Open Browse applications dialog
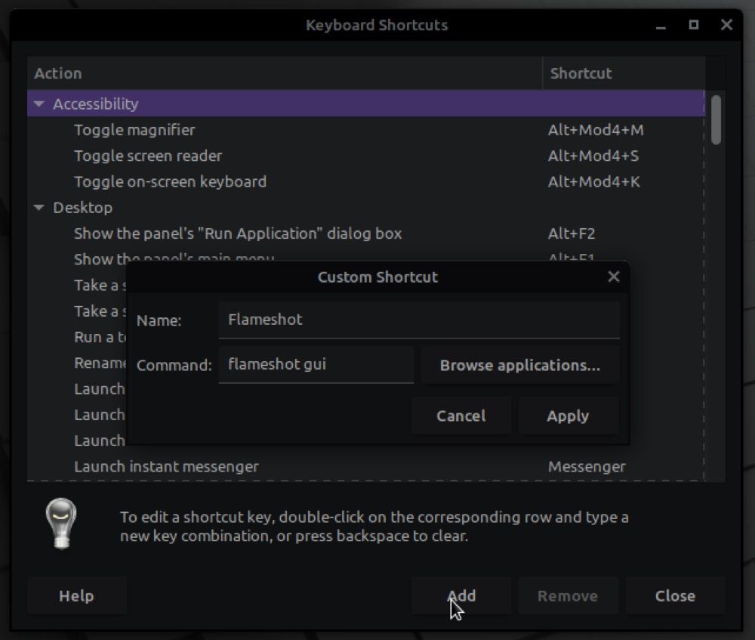Viewport: 755px width, 640px height. [520, 365]
